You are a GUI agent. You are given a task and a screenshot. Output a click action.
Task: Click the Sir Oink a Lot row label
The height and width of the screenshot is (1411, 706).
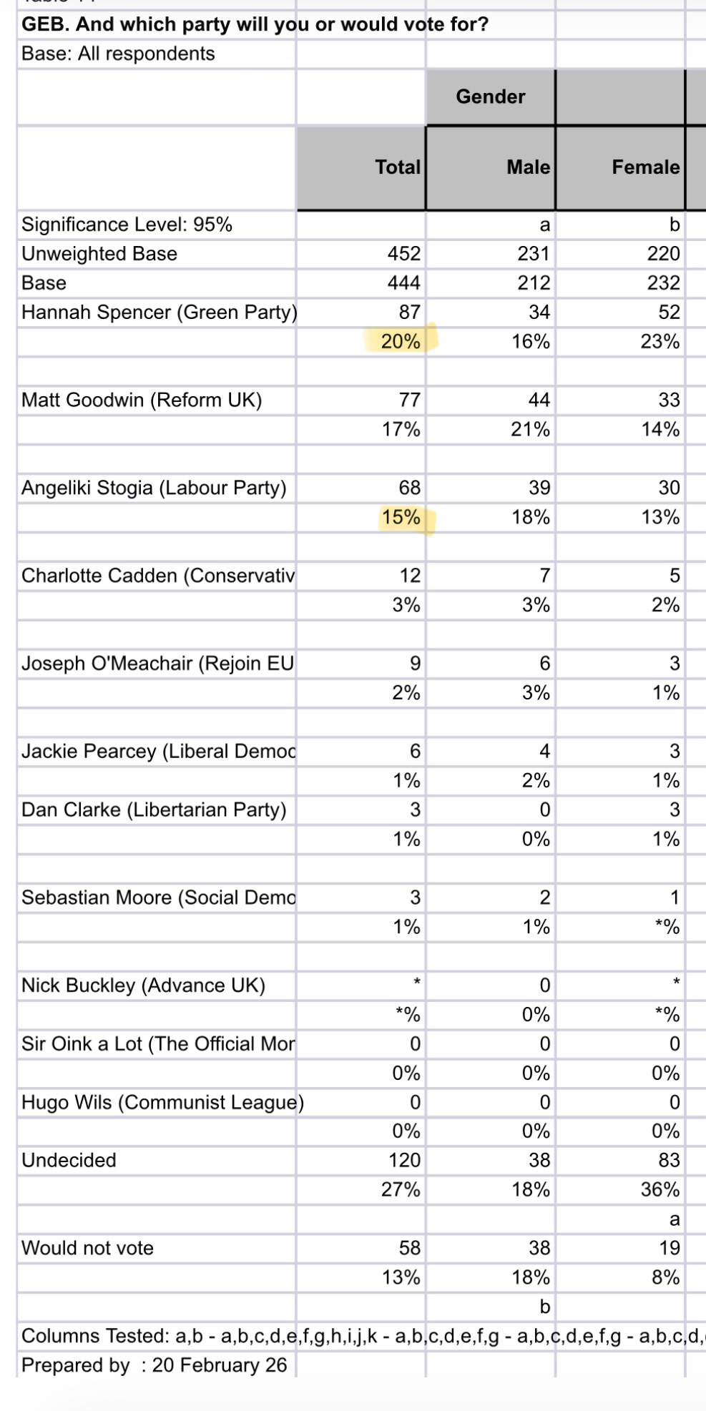pyautogui.click(x=158, y=1044)
